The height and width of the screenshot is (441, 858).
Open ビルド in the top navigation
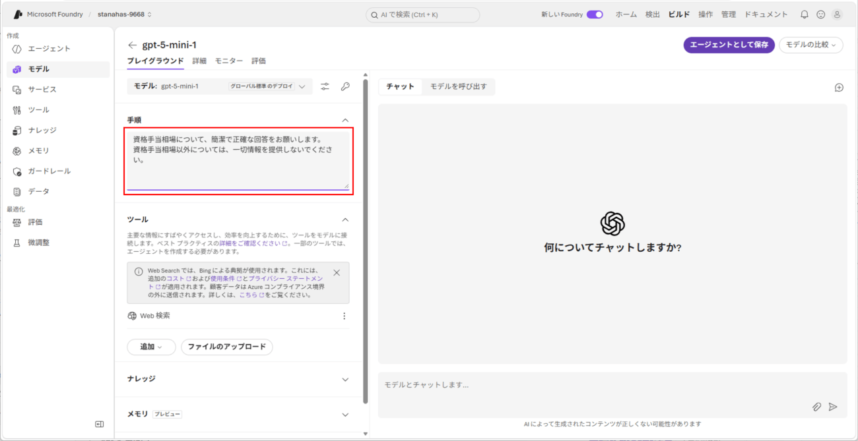679,15
